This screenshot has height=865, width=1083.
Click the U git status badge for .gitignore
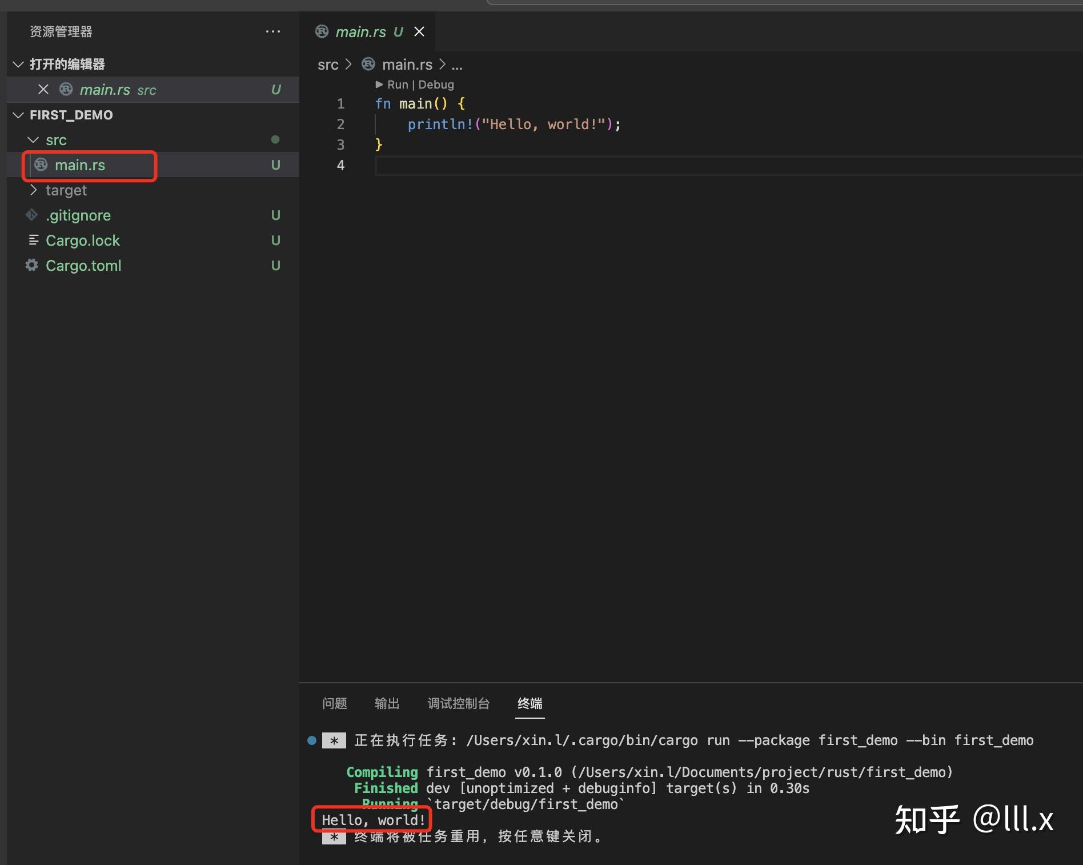click(x=275, y=215)
